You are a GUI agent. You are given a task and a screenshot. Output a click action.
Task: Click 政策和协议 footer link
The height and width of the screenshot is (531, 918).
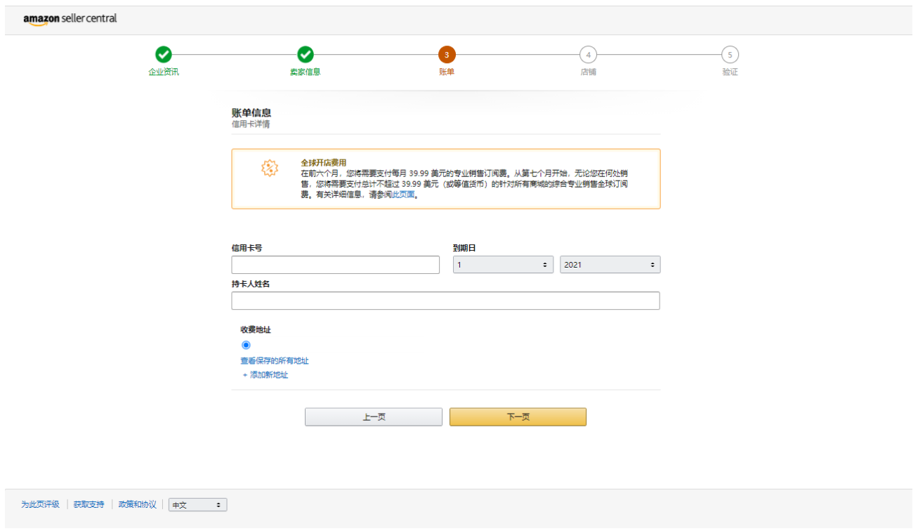pyautogui.click(x=137, y=504)
